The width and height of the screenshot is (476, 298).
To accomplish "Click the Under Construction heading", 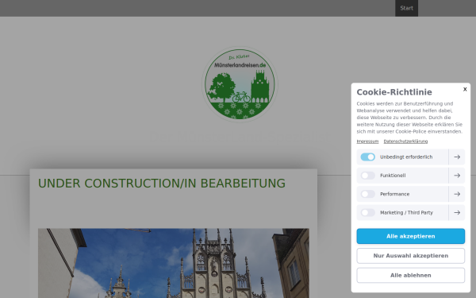I will [162, 184].
